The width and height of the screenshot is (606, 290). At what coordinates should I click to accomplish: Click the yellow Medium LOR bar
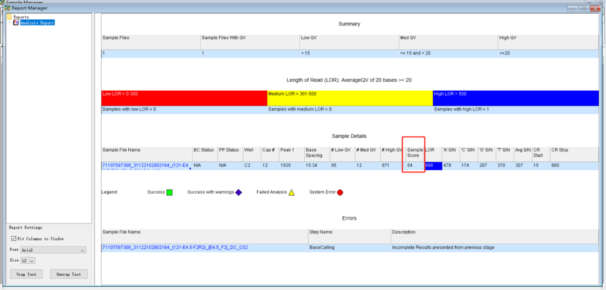click(350, 98)
